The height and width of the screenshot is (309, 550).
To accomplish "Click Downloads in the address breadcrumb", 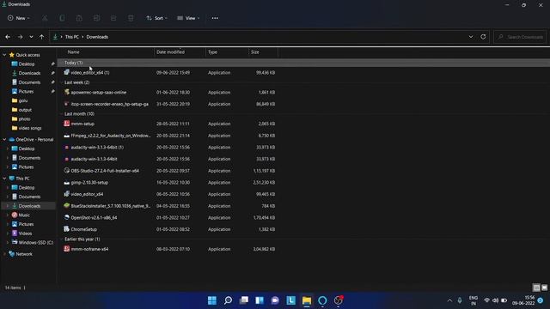I will tap(97, 37).
